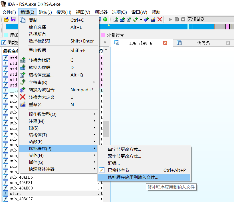Expand the 结构体(T) submenu
The height and width of the screenshot is (202, 234).
pos(58,135)
